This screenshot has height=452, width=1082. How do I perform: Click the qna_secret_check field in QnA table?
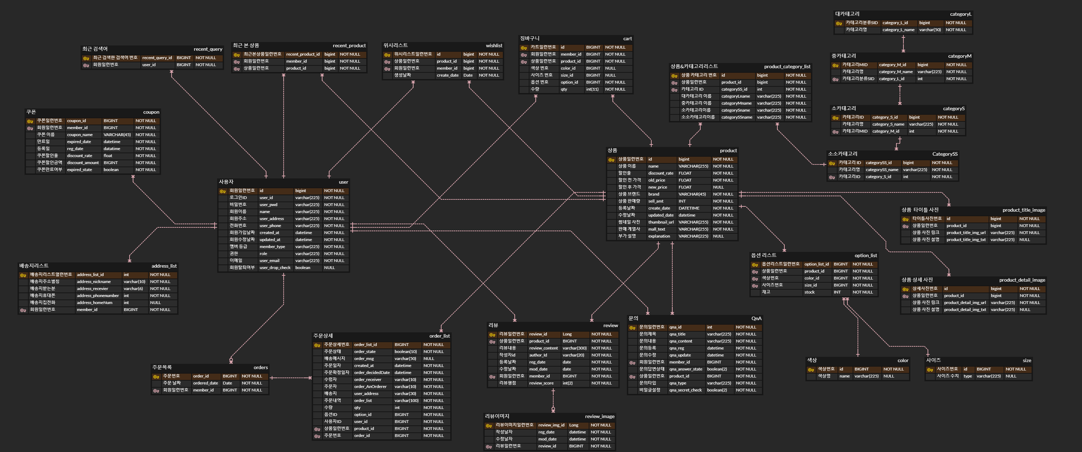(x=685, y=390)
